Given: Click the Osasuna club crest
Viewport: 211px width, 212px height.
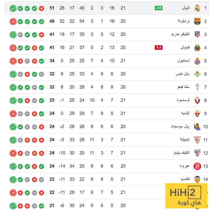Looking at the screenshot, I should [197, 100].
